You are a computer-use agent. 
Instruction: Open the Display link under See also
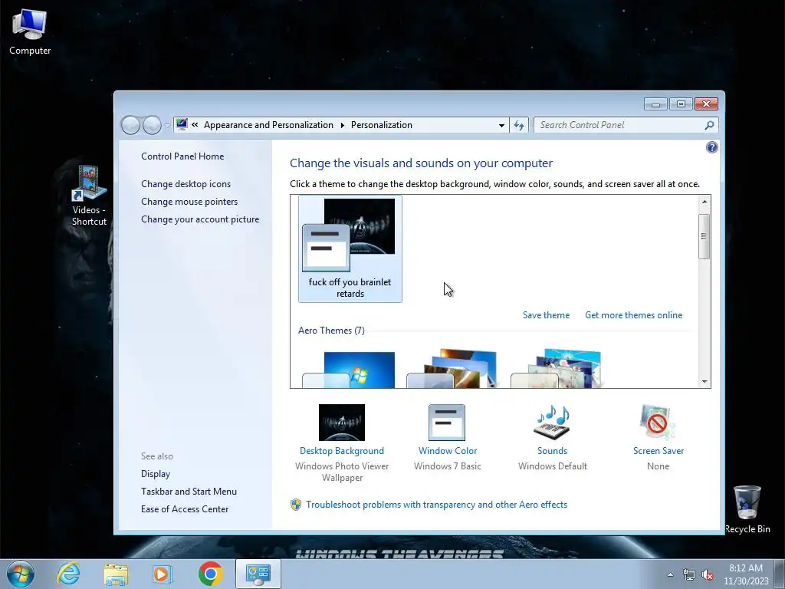click(x=156, y=474)
